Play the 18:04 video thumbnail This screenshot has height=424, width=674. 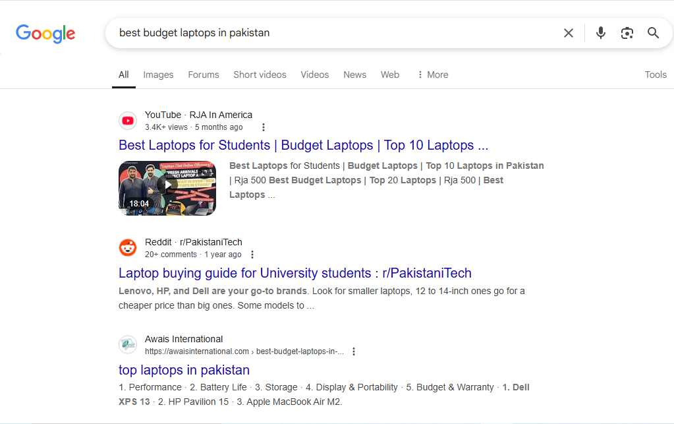[x=167, y=188]
